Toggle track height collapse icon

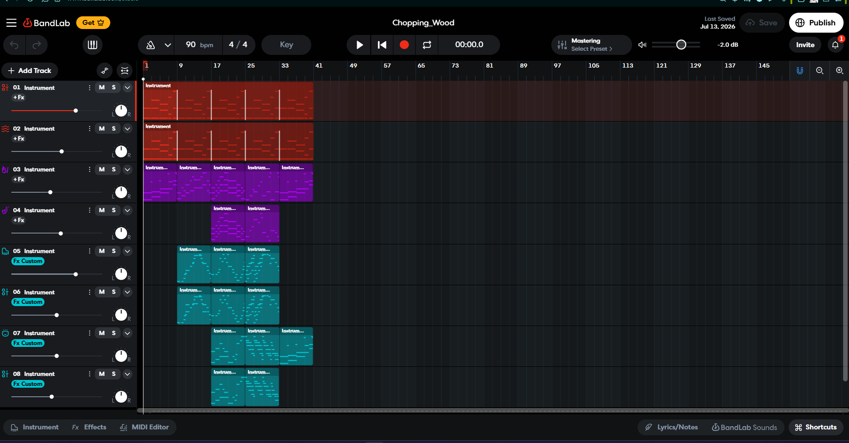point(125,71)
